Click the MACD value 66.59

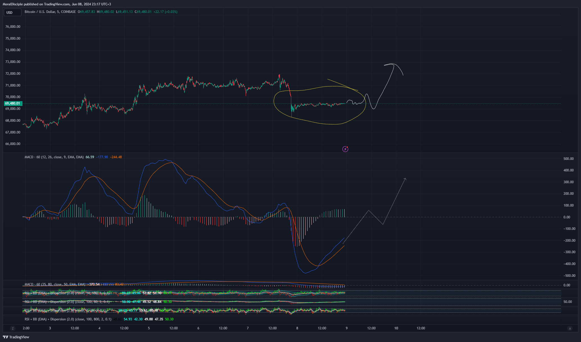pos(90,157)
